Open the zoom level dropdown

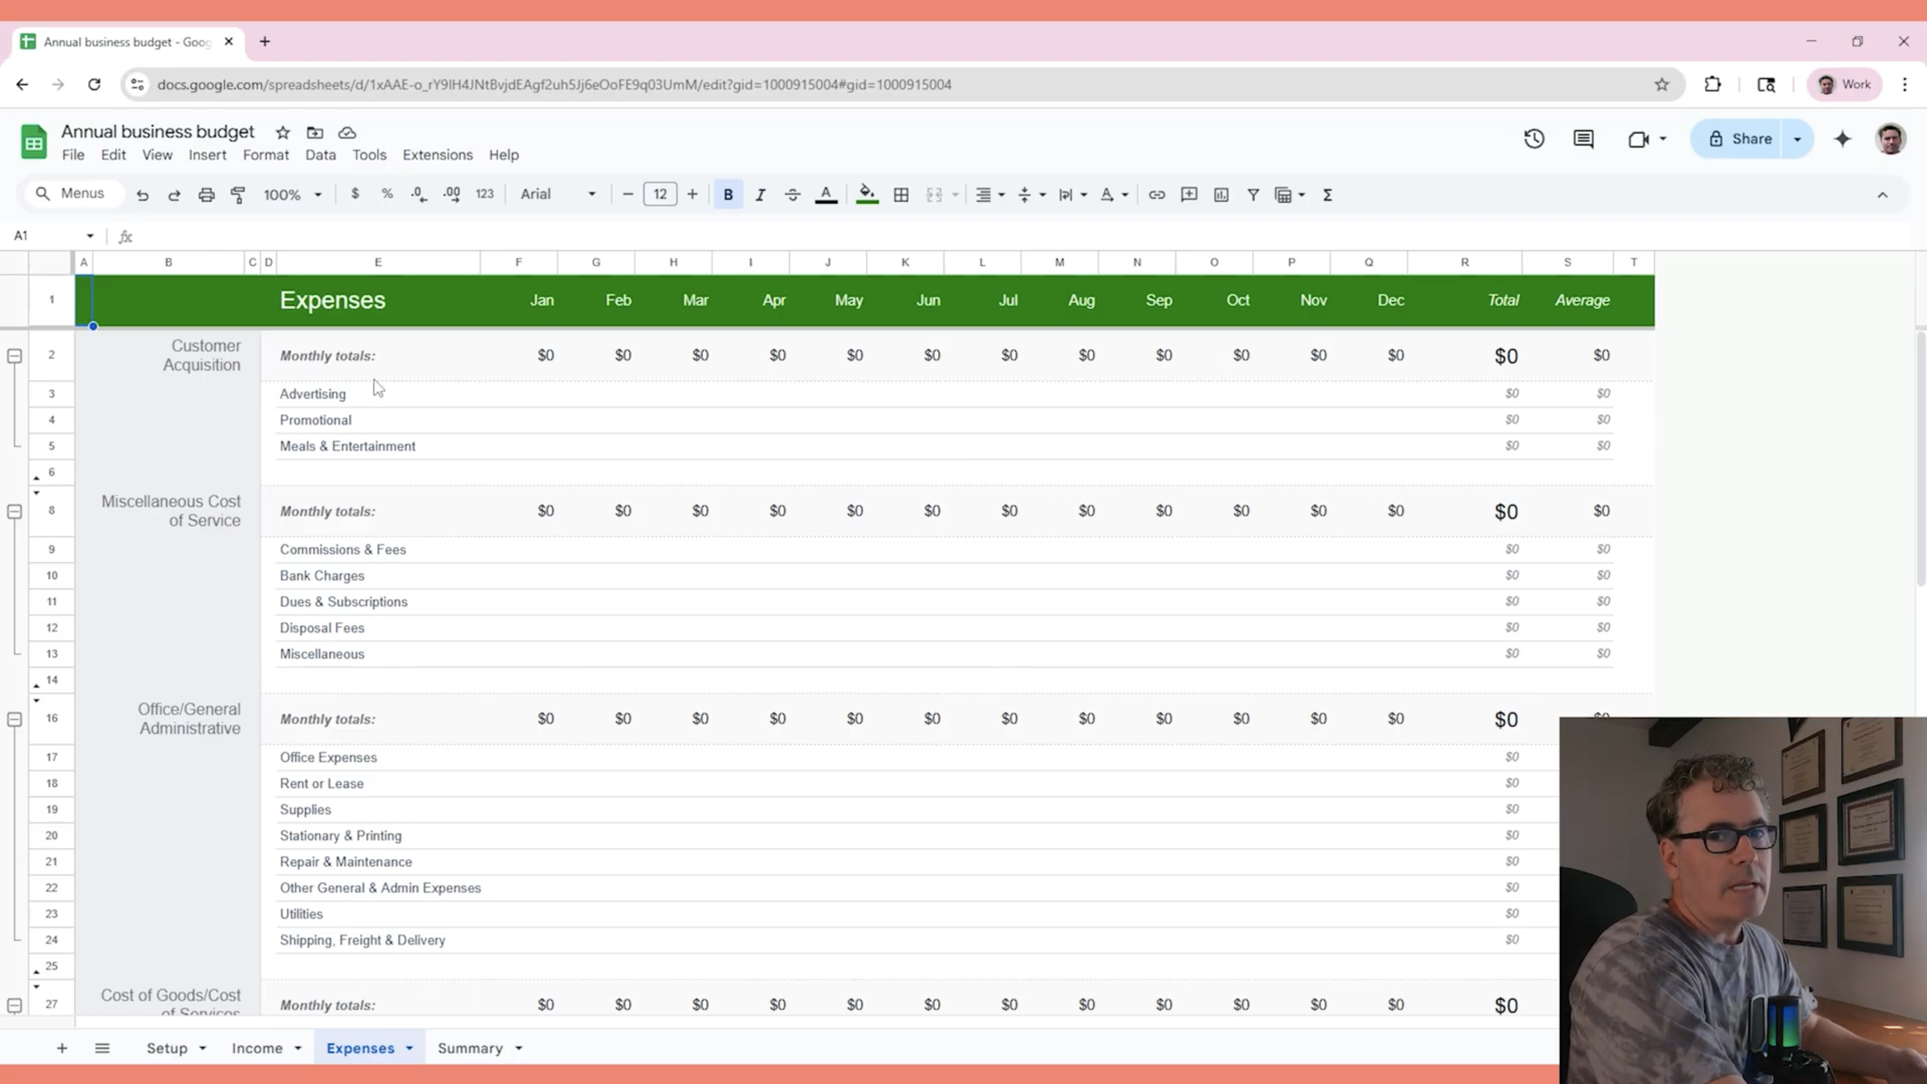click(291, 194)
